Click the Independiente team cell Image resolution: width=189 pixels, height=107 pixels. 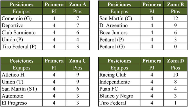[119, 82]
